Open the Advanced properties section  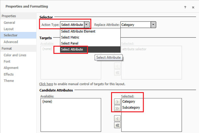coord(11,42)
